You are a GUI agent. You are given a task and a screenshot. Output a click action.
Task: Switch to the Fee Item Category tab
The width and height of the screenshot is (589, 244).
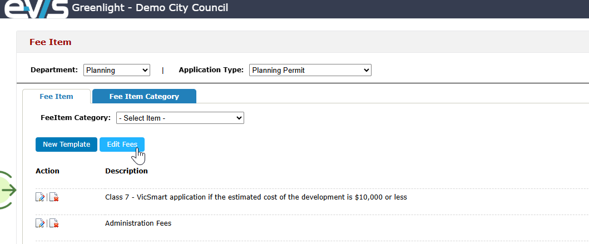tap(144, 97)
